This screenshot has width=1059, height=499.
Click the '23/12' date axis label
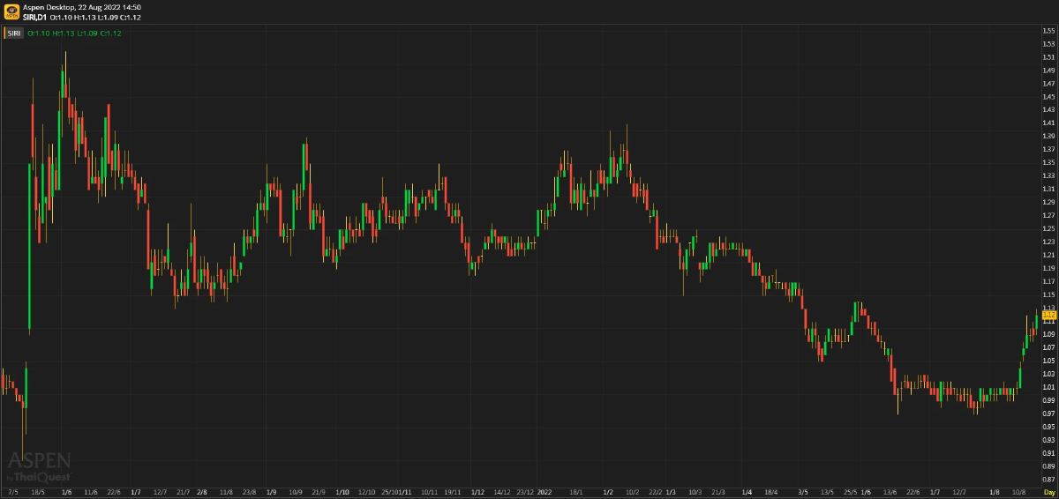[524, 491]
